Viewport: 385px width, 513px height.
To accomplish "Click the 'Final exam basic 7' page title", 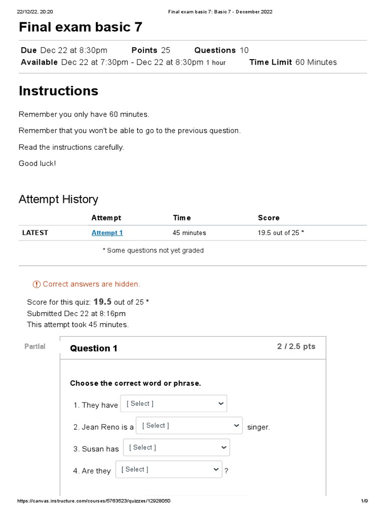I will pyautogui.click(x=81, y=28).
